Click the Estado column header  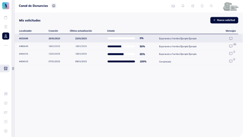(x=111, y=31)
